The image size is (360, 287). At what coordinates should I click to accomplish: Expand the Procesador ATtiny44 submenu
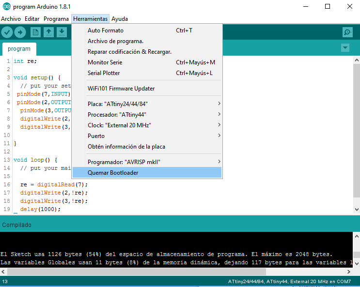pos(147,114)
